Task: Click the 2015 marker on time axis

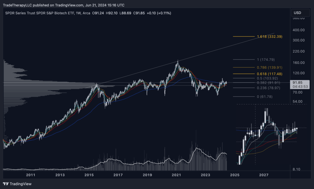Action: coord(89,175)
